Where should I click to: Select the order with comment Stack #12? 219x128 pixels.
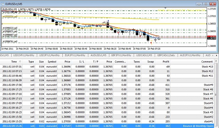tap(107, 71)
